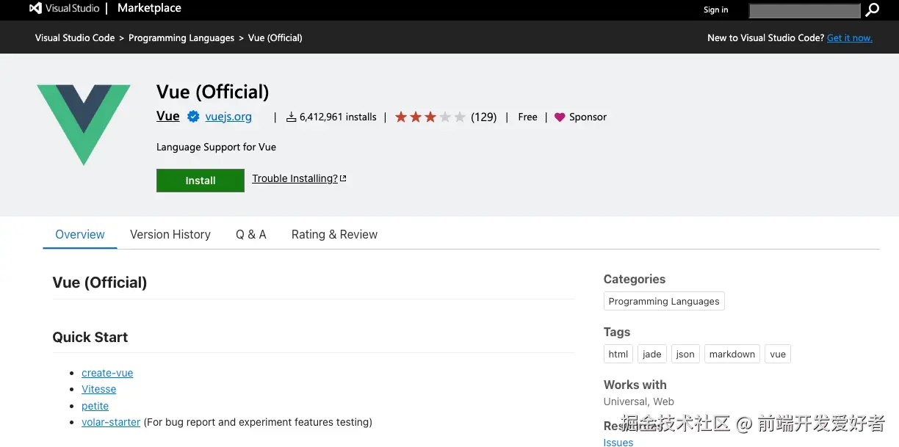Image resolution: width=899 pixels, height=447 pixels.
Task: Open the create-vue quick start link
Action: (107, 373)
